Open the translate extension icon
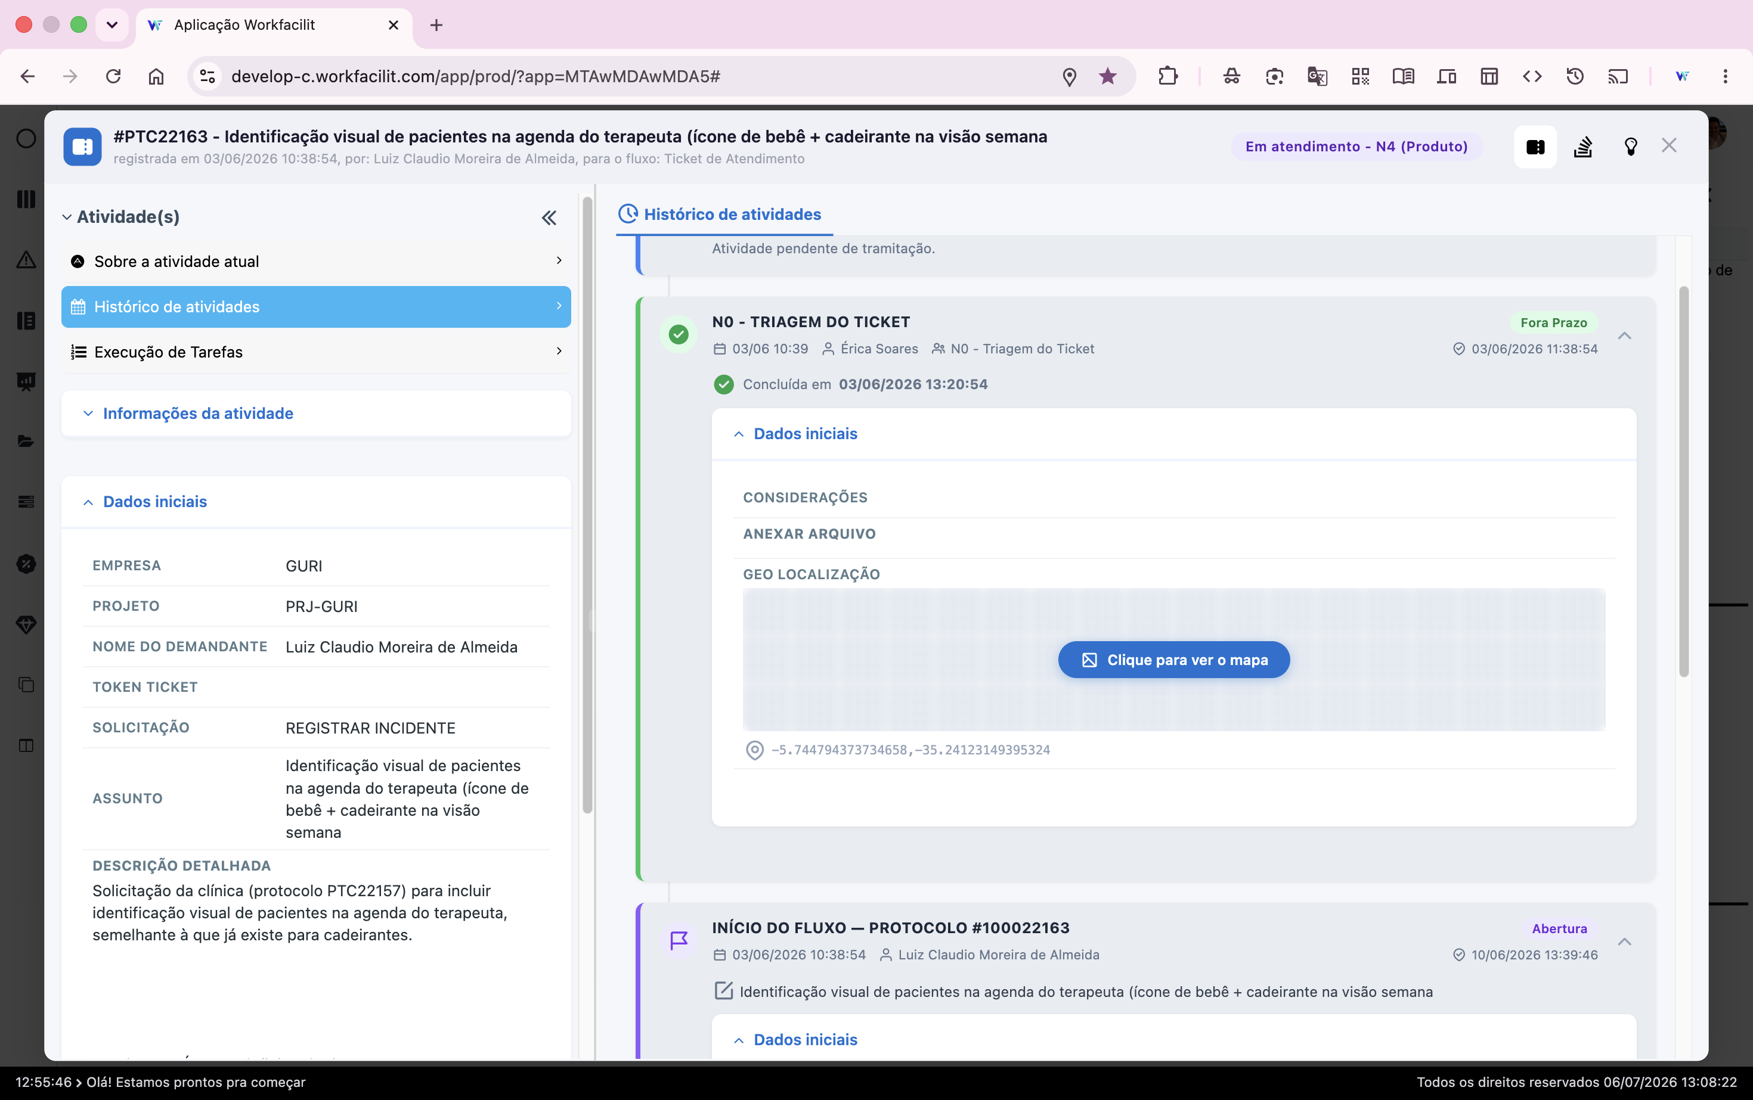The height and width of the screenshot is (1100, 1753). pyautogui.click(x=1317, y=76)
